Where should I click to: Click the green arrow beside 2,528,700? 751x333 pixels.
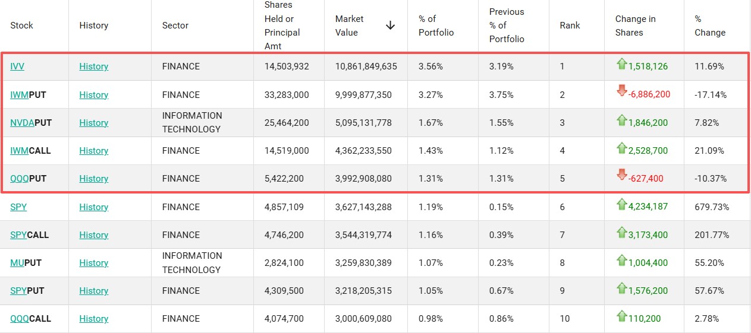[621, 148]
